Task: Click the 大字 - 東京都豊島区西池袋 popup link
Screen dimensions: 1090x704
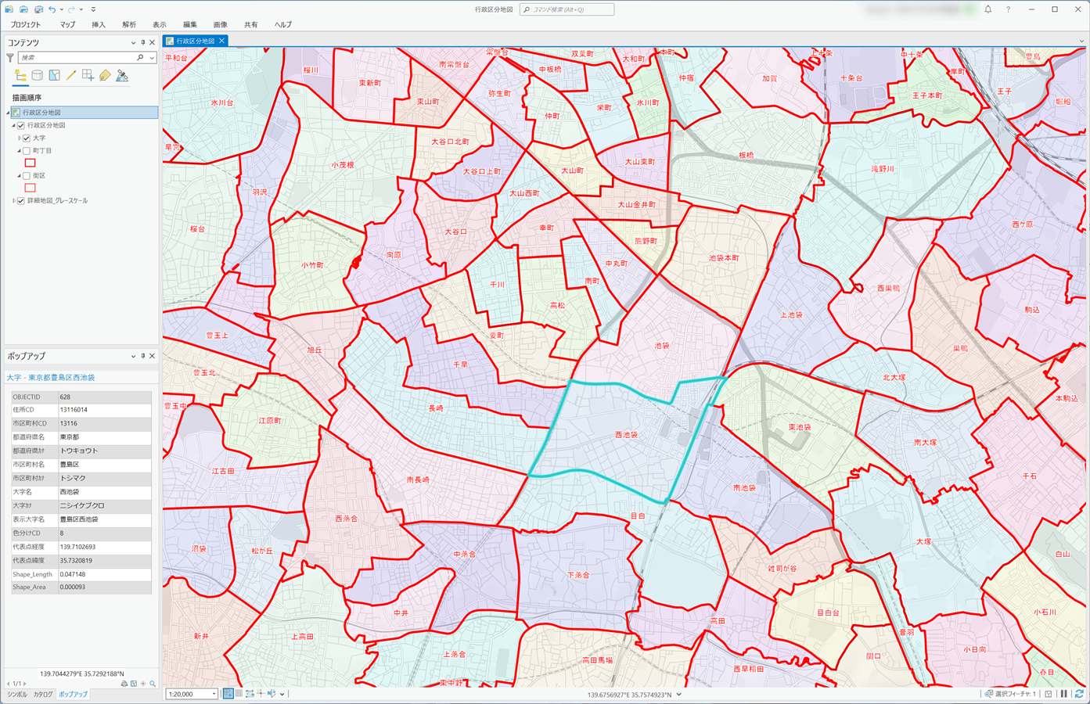Action: [x=51, y=377]
